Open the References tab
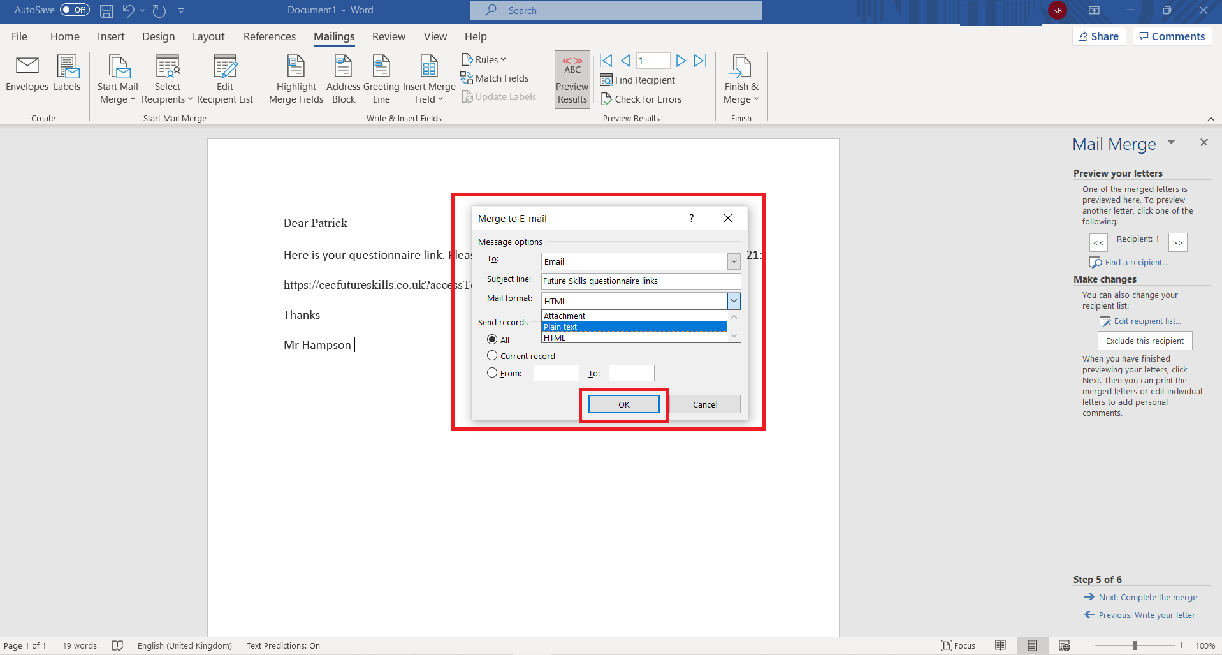Image resolution: width=1222 pixels, height=655 pixels. [x=269, y=36]
